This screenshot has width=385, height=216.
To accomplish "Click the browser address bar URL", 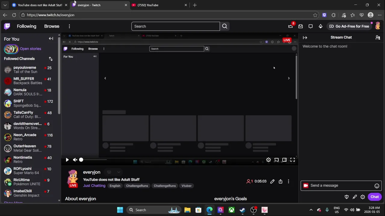I will tap(51, 15).
